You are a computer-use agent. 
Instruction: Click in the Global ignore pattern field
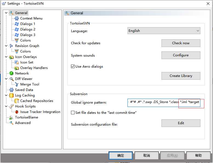click(x=164, y=103)
